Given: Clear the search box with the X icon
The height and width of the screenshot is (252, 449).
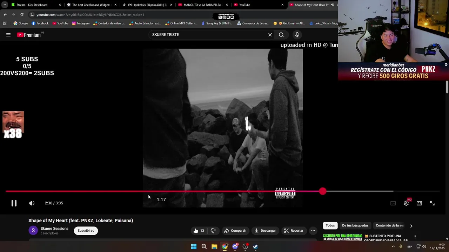Looking at the screenshot, I should (x=270, y=35).
